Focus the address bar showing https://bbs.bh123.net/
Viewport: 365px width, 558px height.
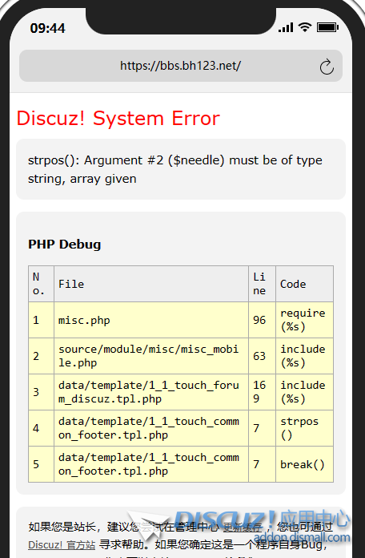coord(181,66)
